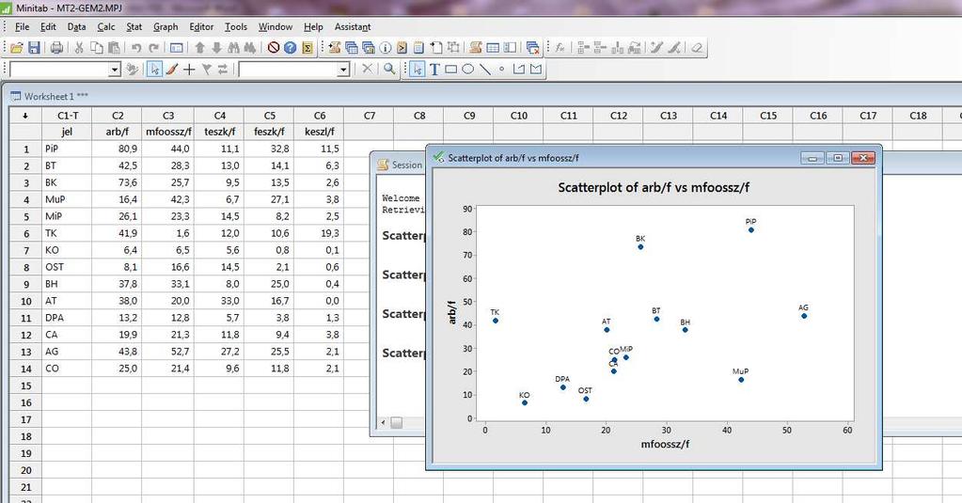Select the Crosshairs plus tool
962x503 pixels.
coord(189,70)
